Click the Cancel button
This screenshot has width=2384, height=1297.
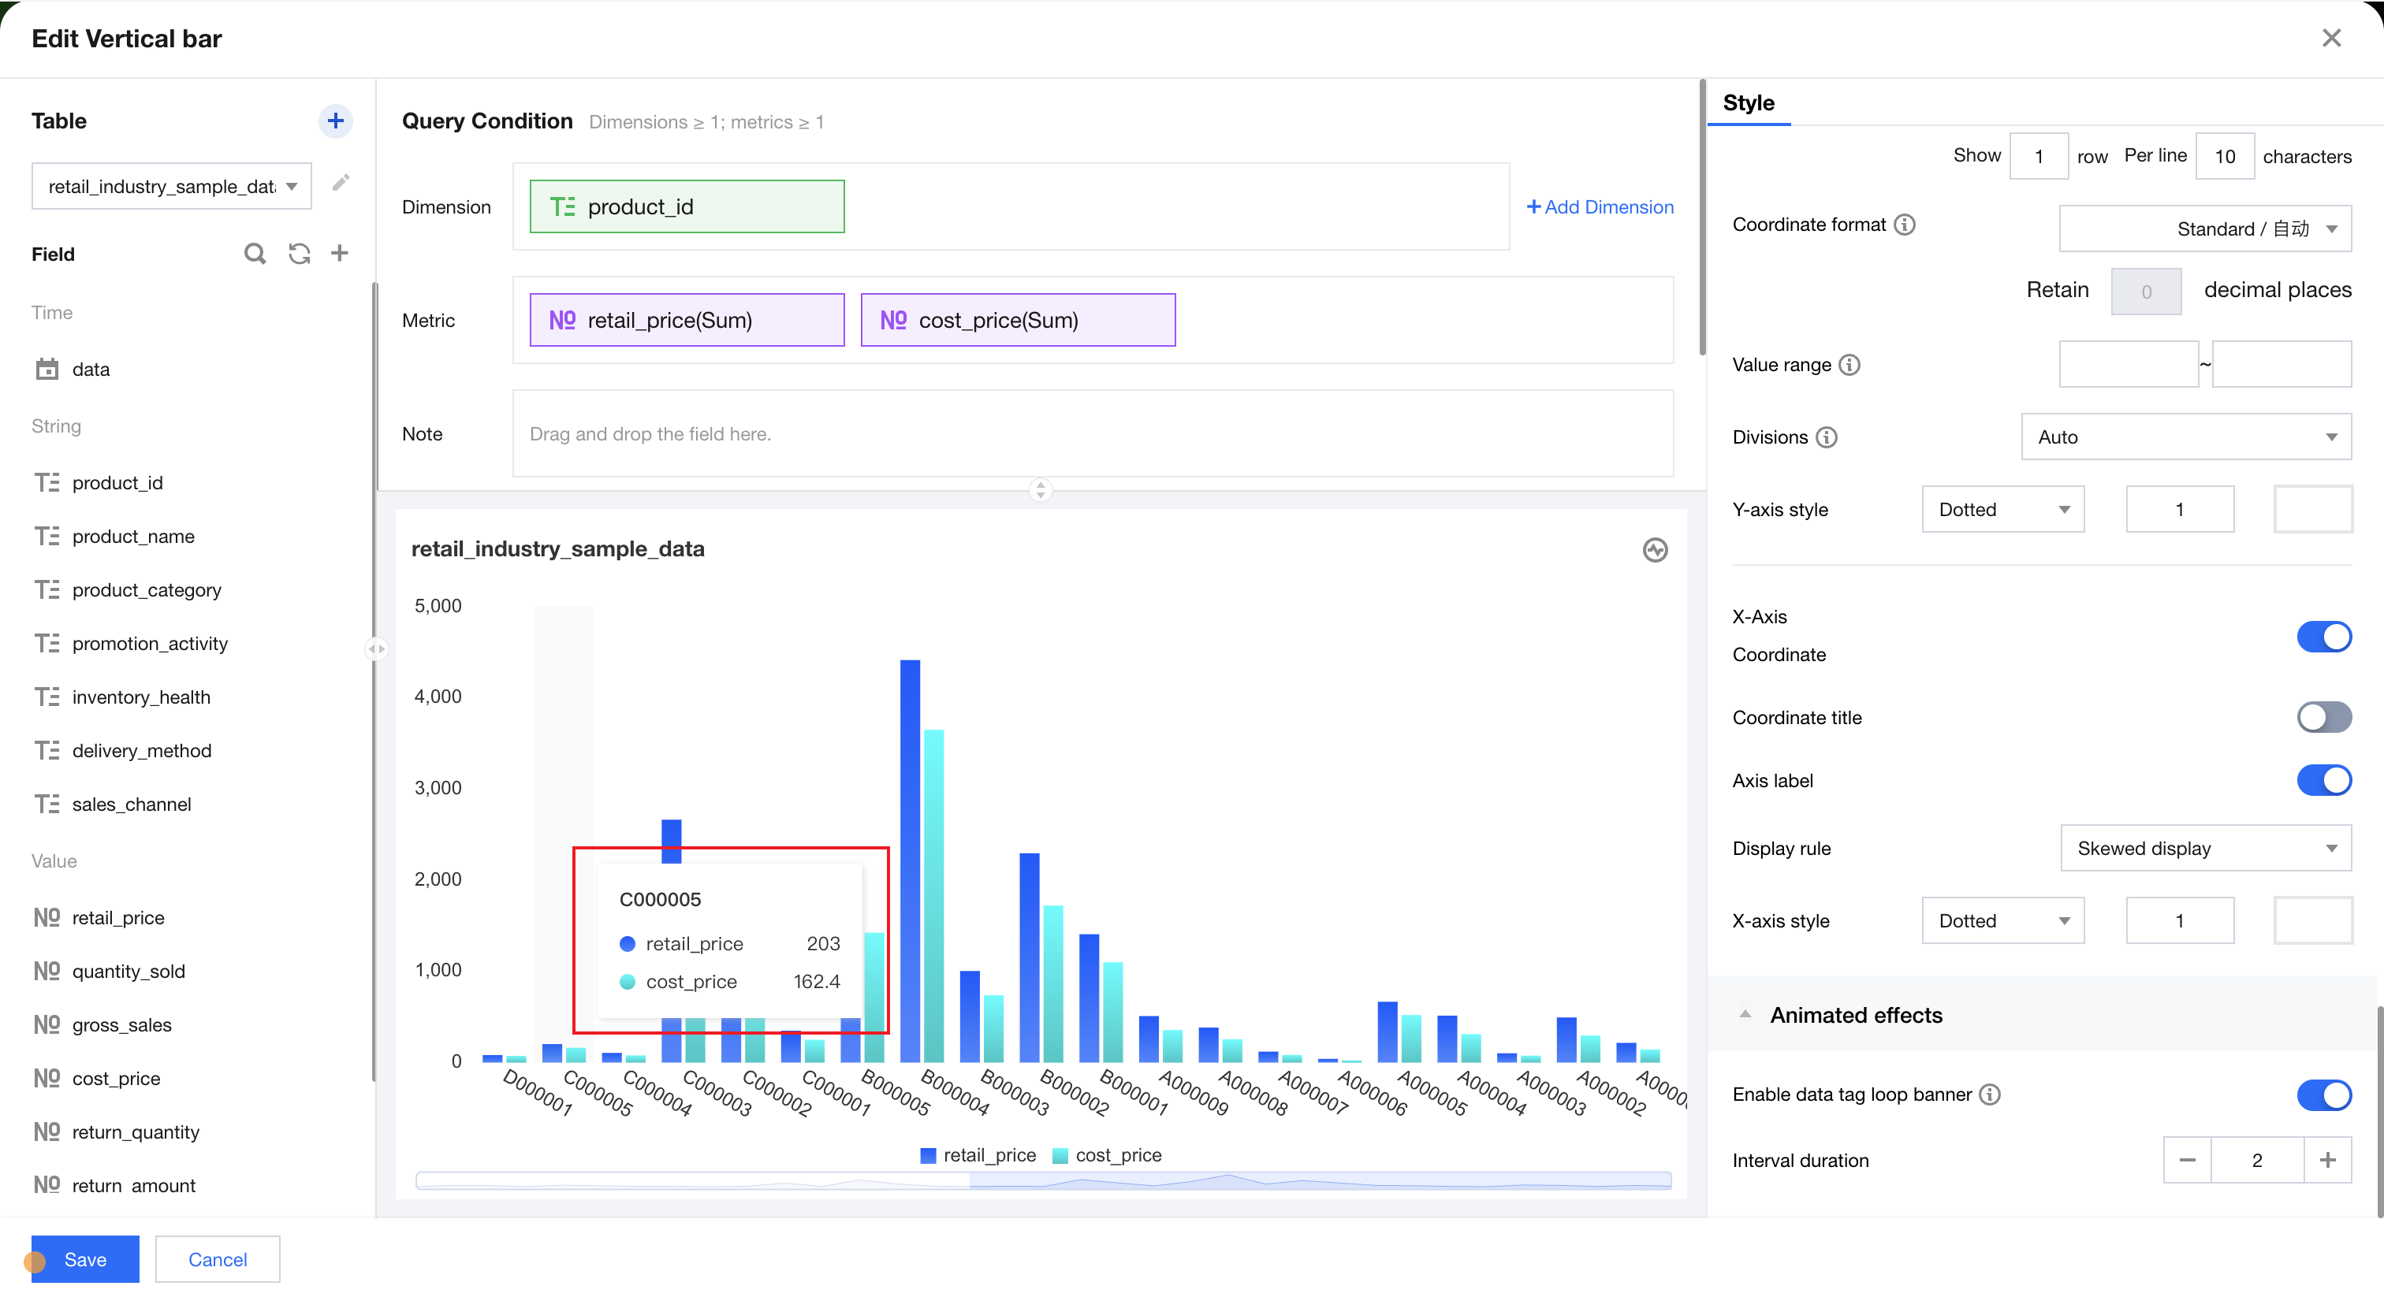point(218,1259)
